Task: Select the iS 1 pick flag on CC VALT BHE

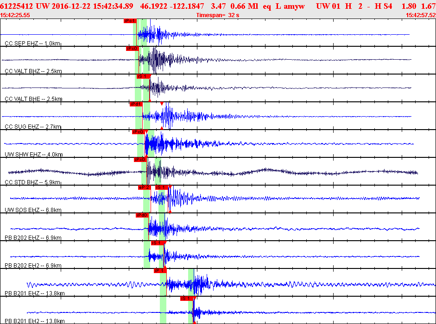Action: 143,76
